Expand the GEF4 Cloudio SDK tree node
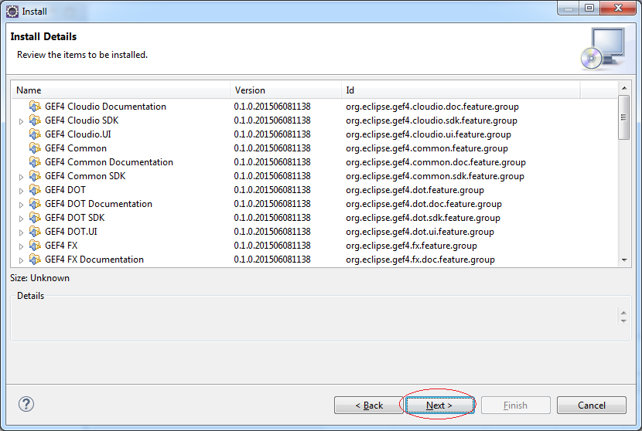The image size is (642, 431). [22, 121]
